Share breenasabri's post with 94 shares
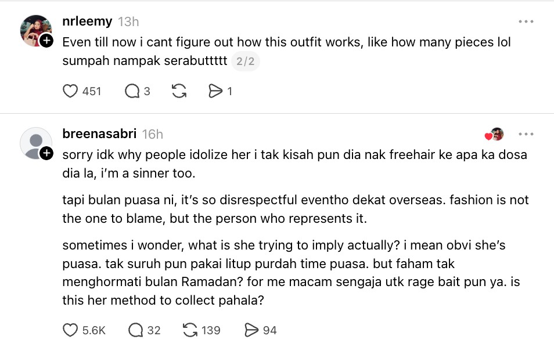Image resolution: width=554 pixels, height=347 pixels. (x=251, y=330)
